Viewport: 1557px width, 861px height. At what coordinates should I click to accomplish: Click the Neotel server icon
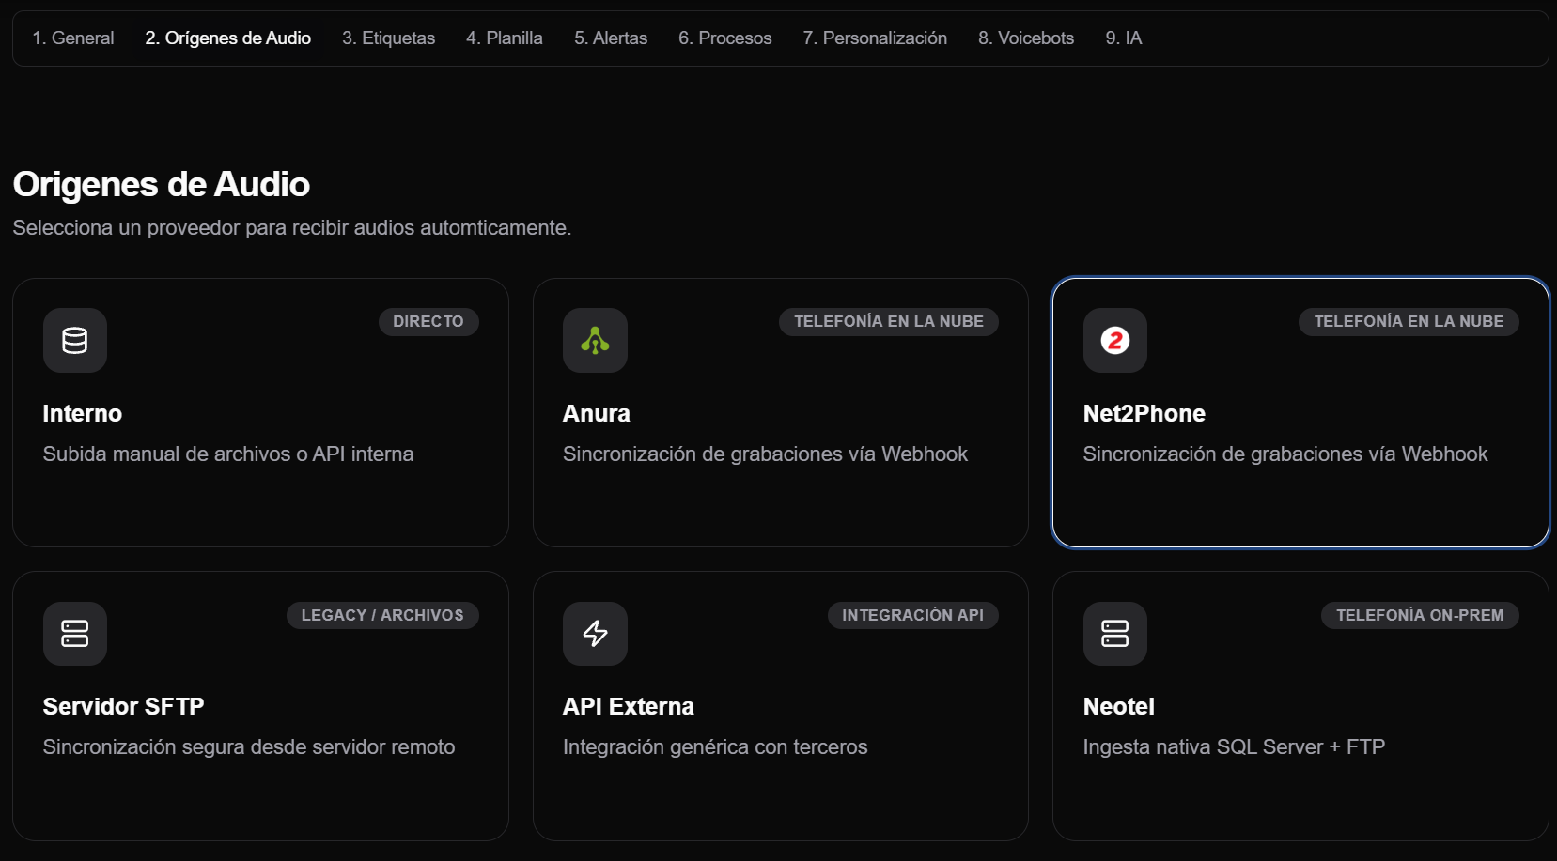1115,634
